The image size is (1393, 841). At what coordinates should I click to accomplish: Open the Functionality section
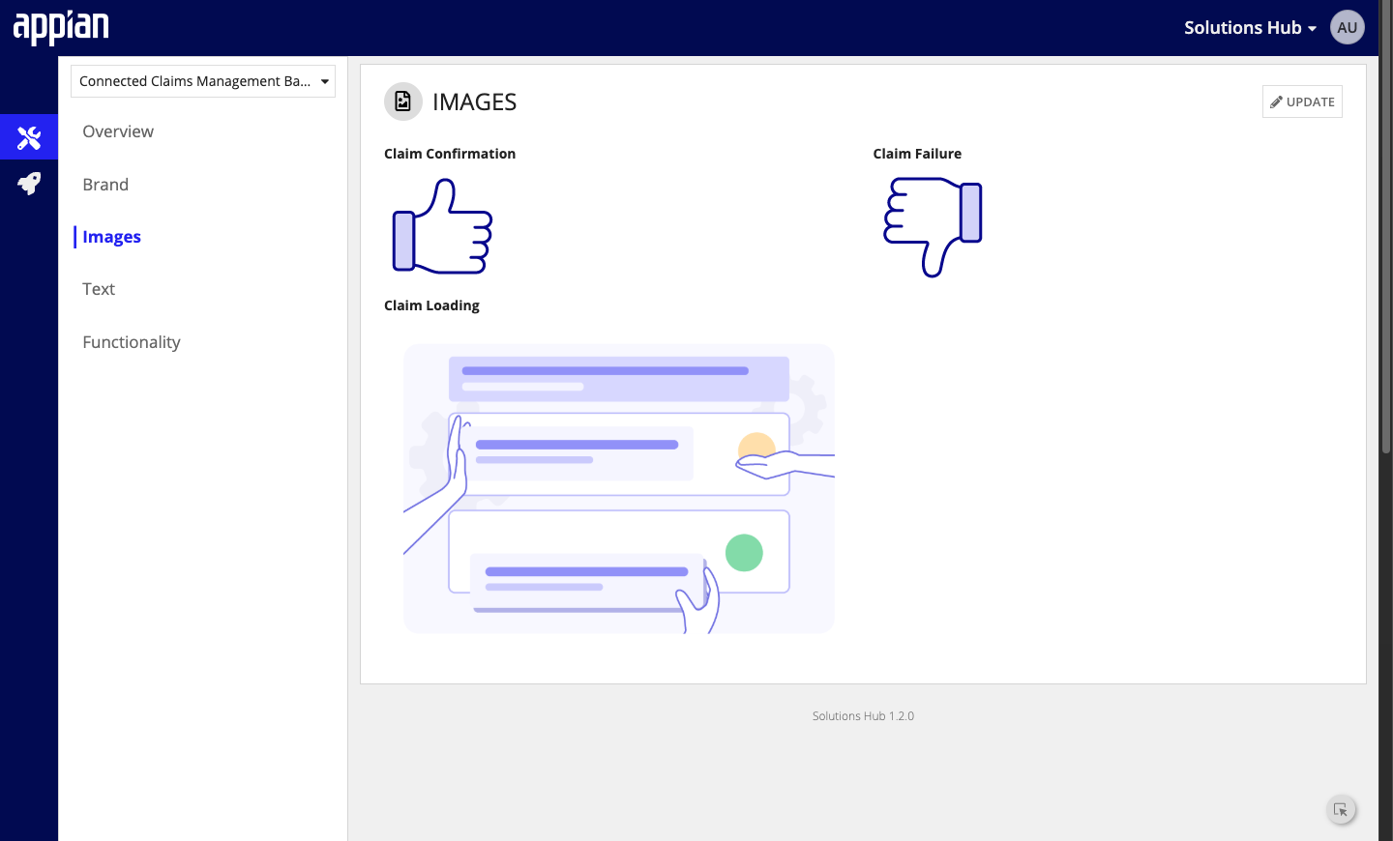(132, 342)
